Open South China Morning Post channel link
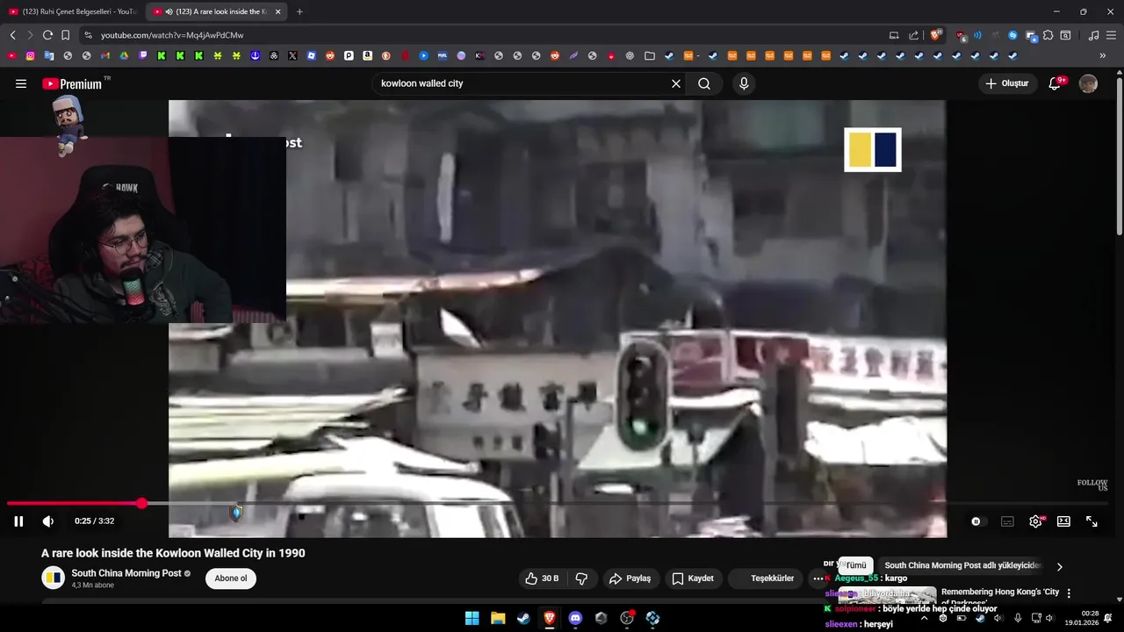Image resolution: width=1124 pixels, height=632 pixels. tap(126, 573)
